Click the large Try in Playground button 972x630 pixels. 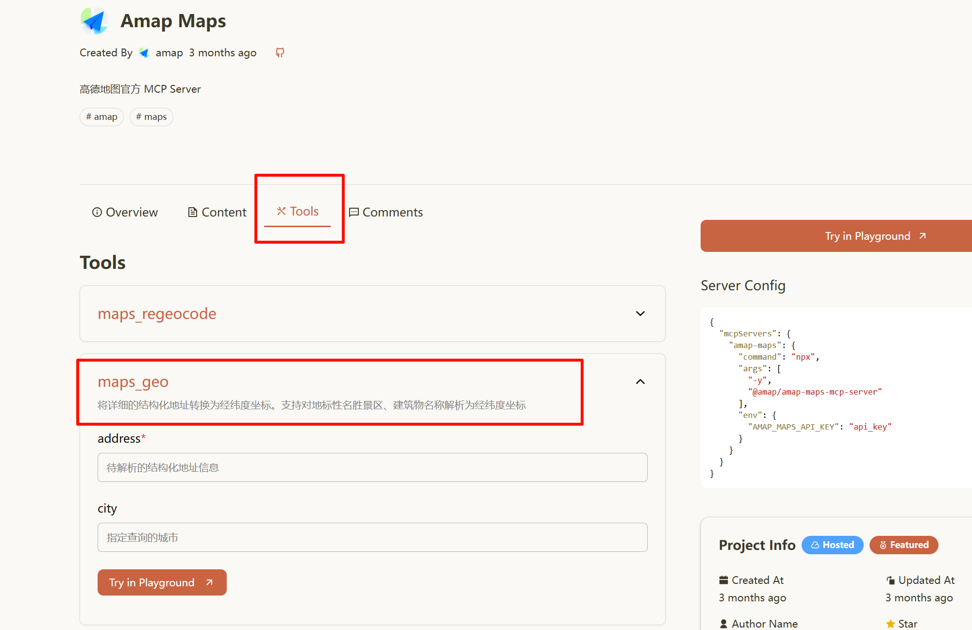pos(836,236)
